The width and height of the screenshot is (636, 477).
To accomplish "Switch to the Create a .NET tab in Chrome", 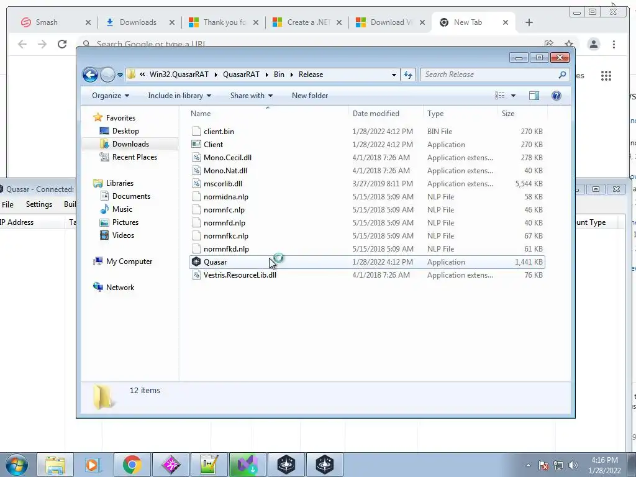I will tap(308, 22).
